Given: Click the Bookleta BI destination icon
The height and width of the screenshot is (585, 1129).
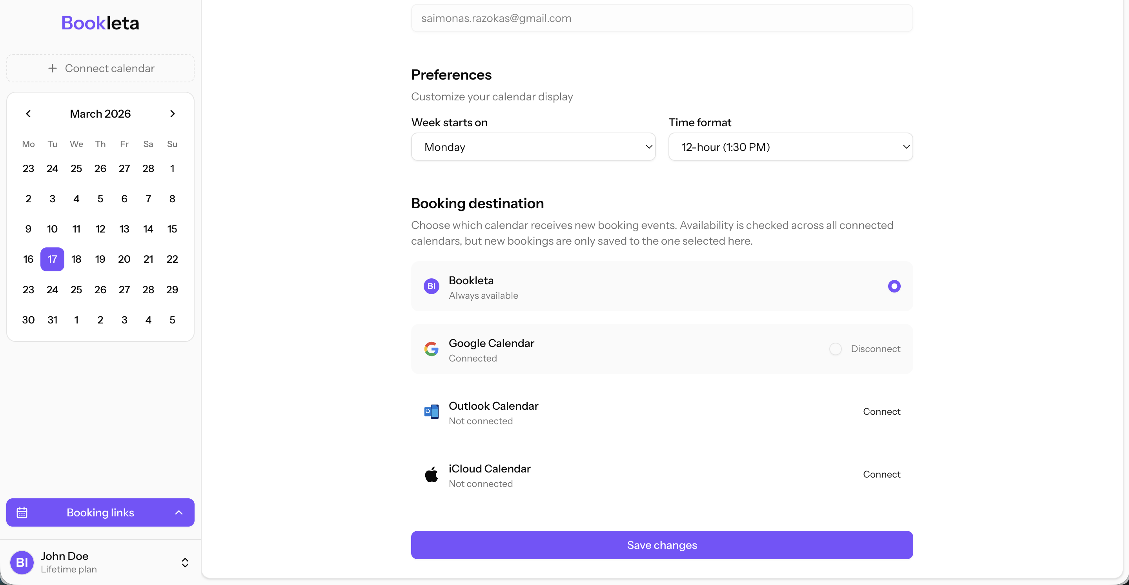Looking at the screenshot, I should 431,286.
